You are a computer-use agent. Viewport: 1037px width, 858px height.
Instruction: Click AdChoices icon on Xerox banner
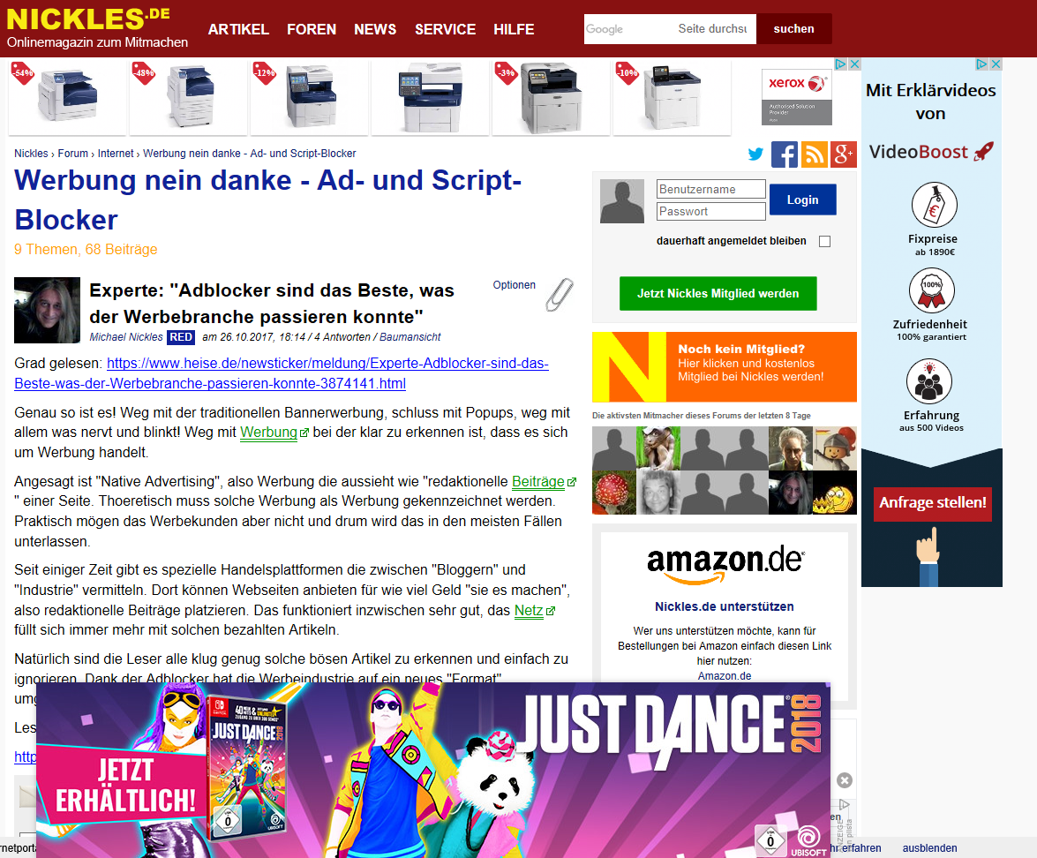[840, 64]
